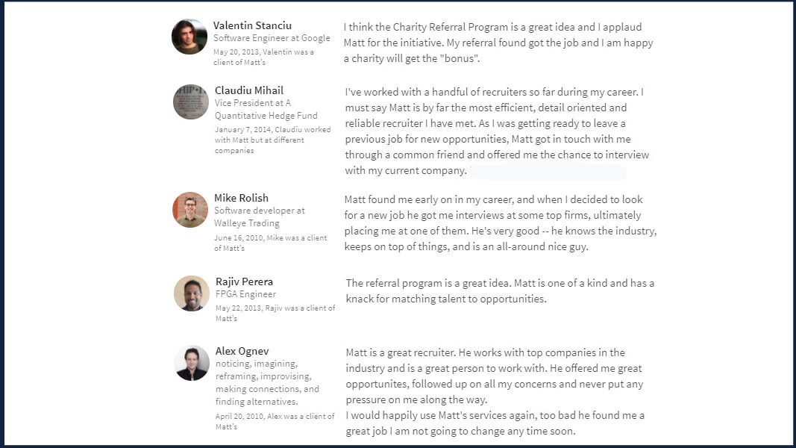Click the 'May 20, 2013' recommendation date
Image resolution: width=796 pixels, height=448 pixels.
tap(236, 52)
